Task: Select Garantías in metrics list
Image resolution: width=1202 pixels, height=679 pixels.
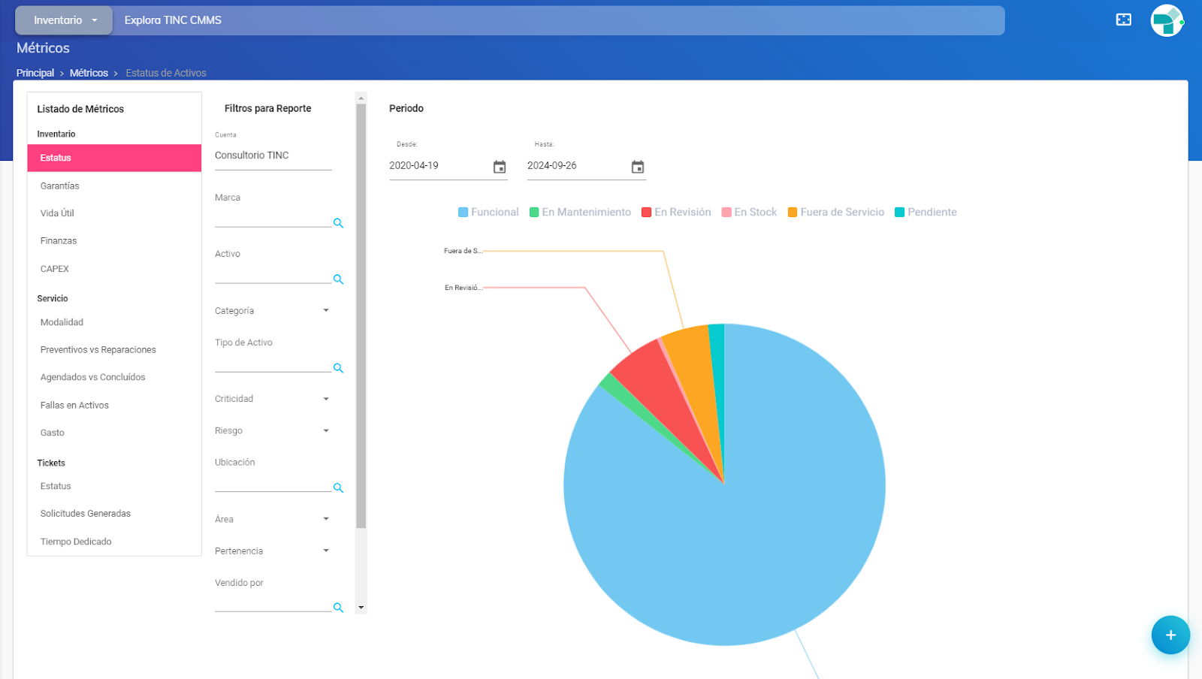Action: pyautogui.click(x=60, y=186)
